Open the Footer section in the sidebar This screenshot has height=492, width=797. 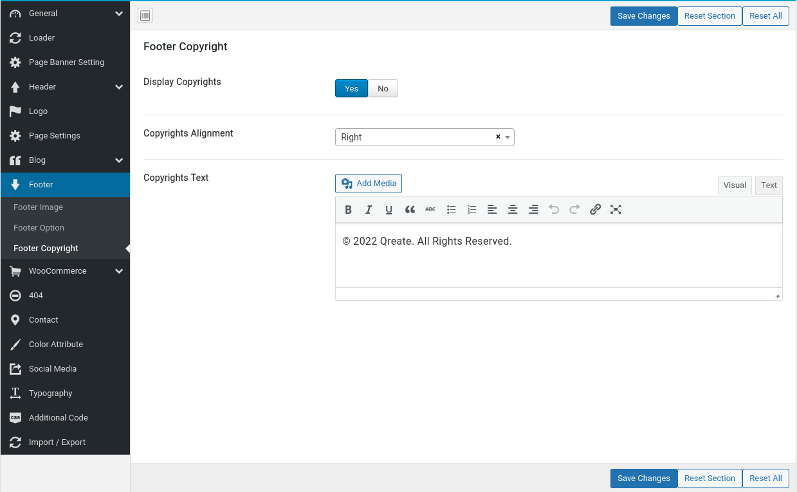coord(65,185)
